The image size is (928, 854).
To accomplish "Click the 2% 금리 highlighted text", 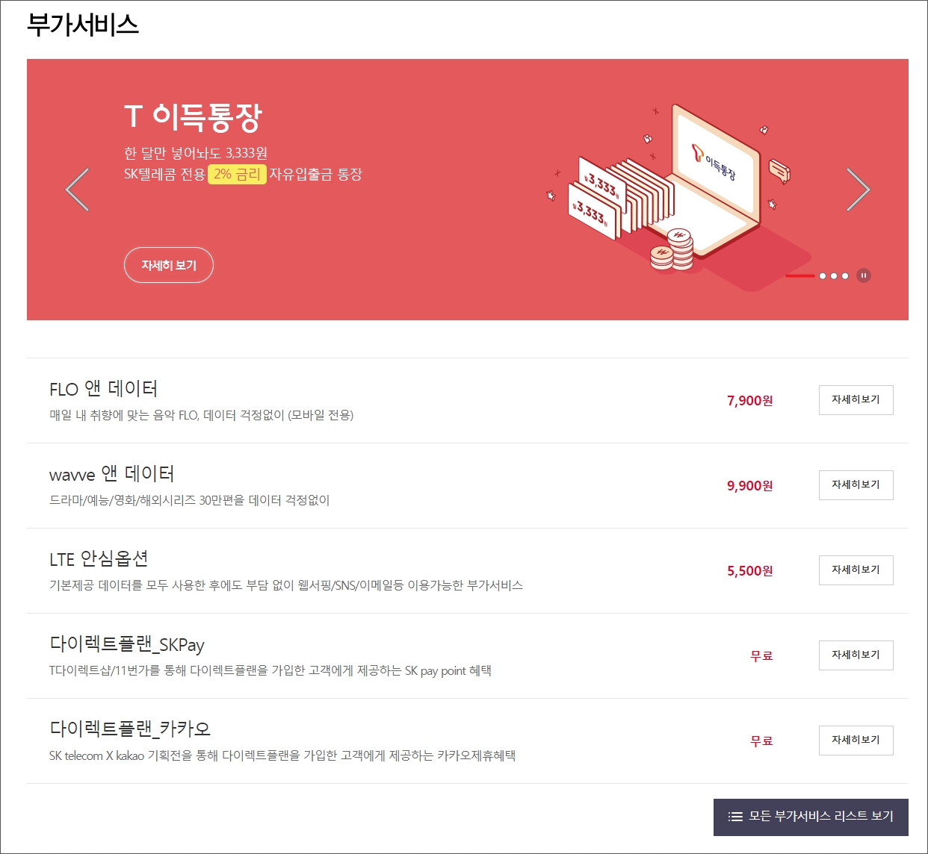I will tap(237, 174).
